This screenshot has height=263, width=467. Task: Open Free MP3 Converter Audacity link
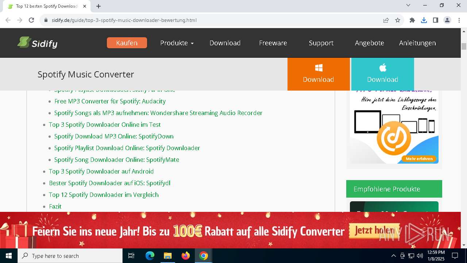coord(110,101)
